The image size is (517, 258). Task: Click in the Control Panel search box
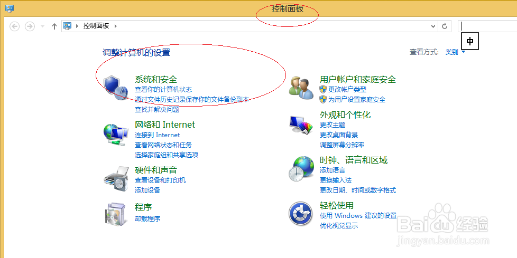click(487, 26)
